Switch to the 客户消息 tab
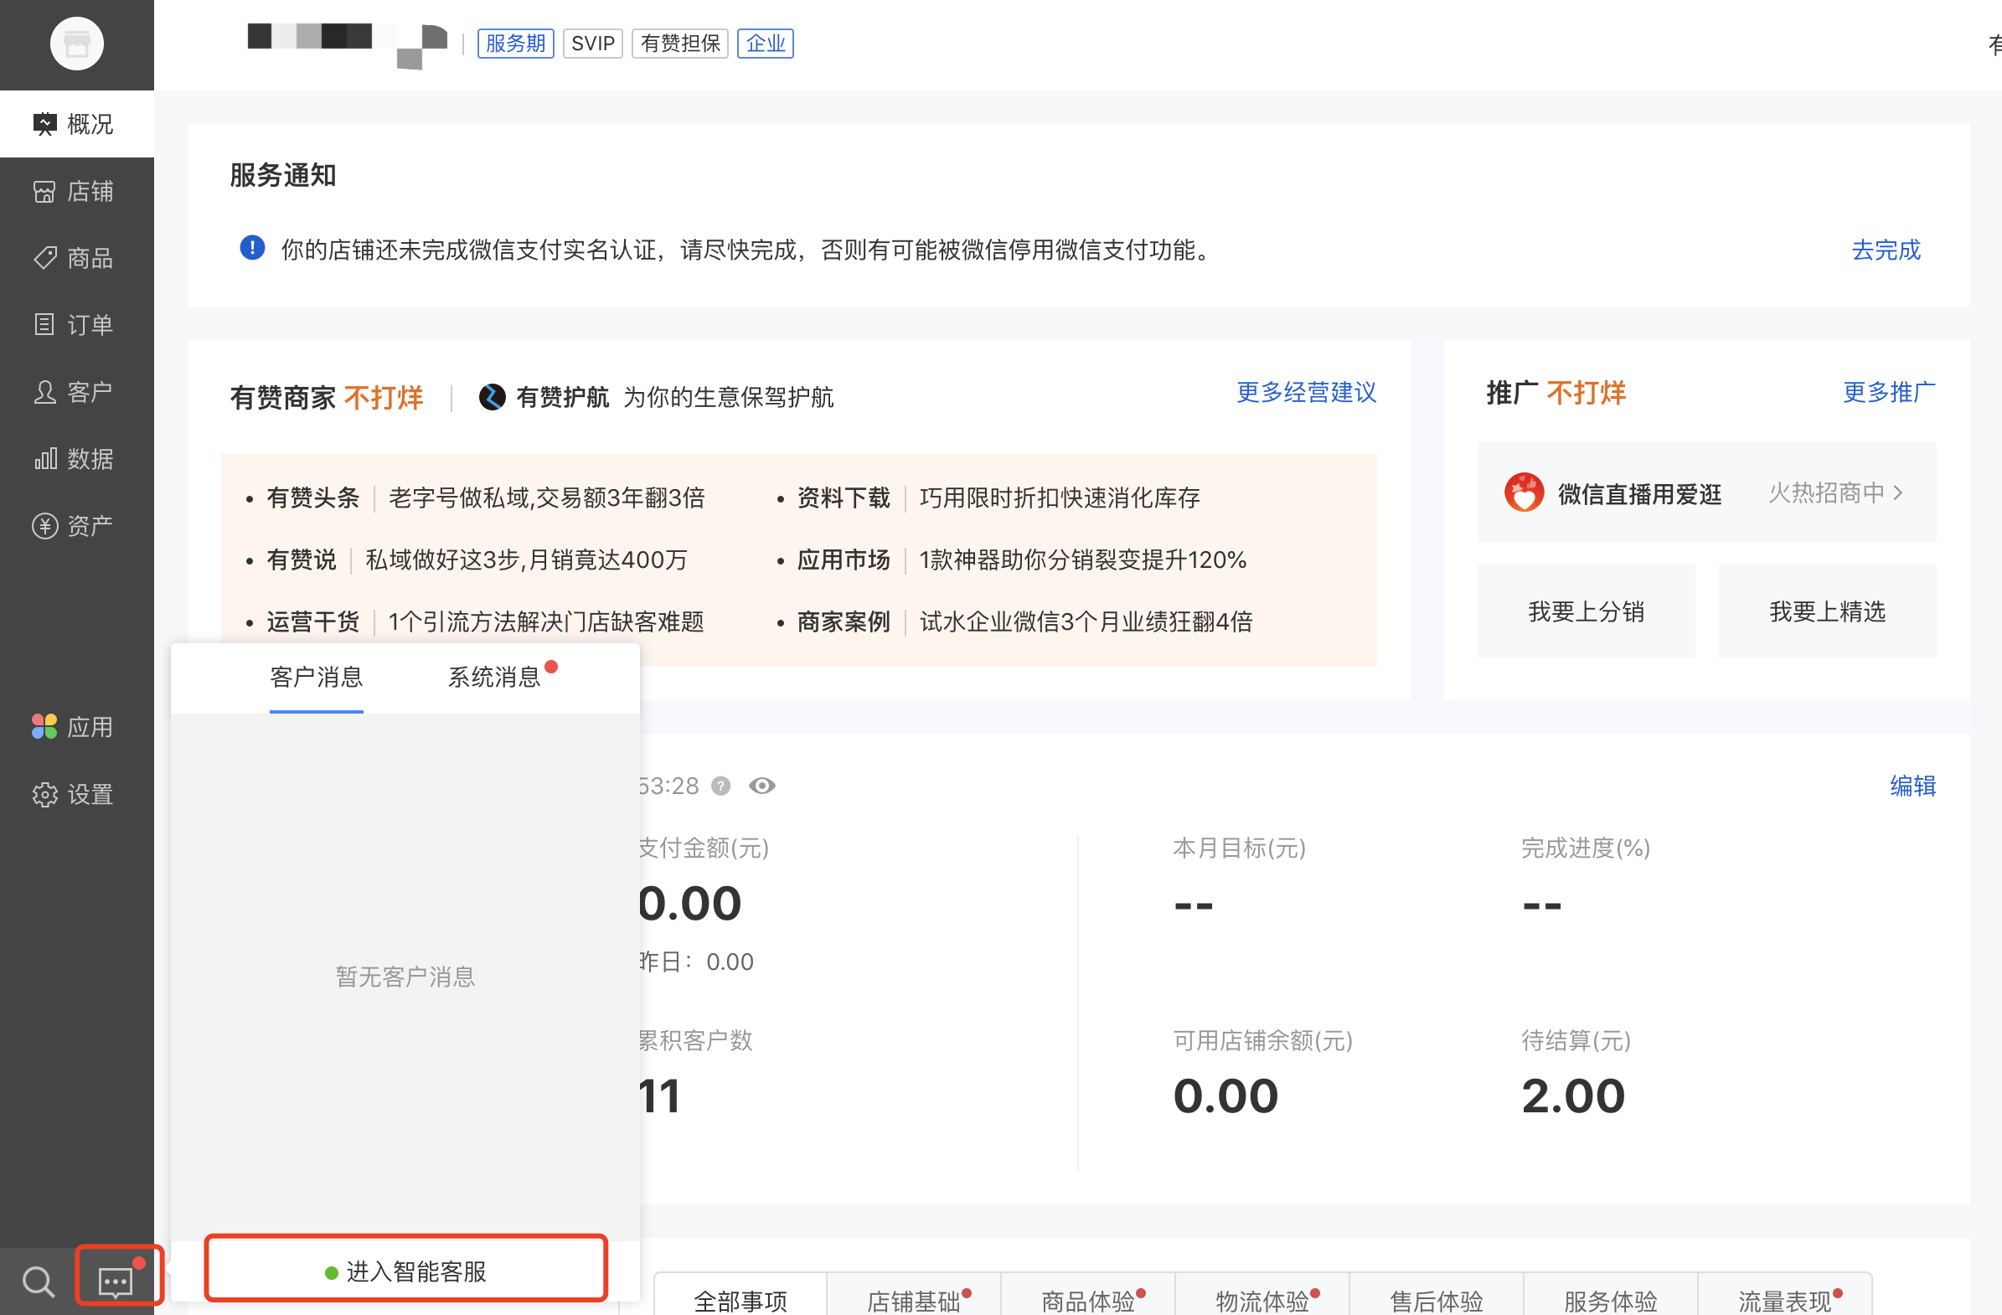Viewport: 2002px width, 1315px height. (x=317, y=678)
